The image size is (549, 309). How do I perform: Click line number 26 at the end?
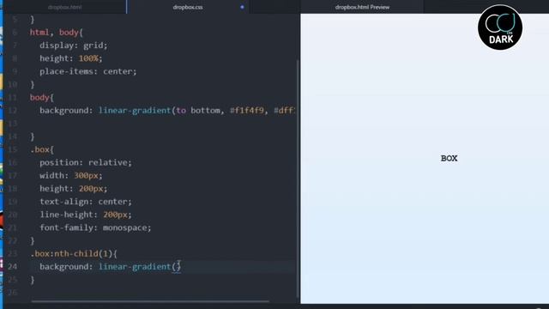(12, 293)
